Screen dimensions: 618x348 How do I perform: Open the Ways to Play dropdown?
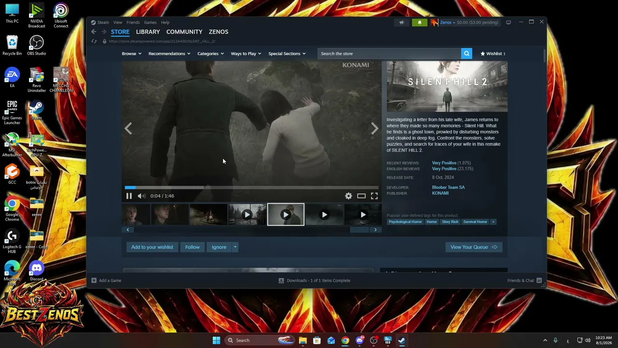point(246,54)
